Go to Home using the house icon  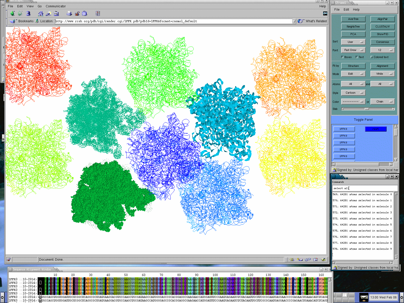41,14
